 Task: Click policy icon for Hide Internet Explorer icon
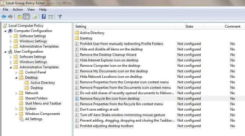[77, 60]
